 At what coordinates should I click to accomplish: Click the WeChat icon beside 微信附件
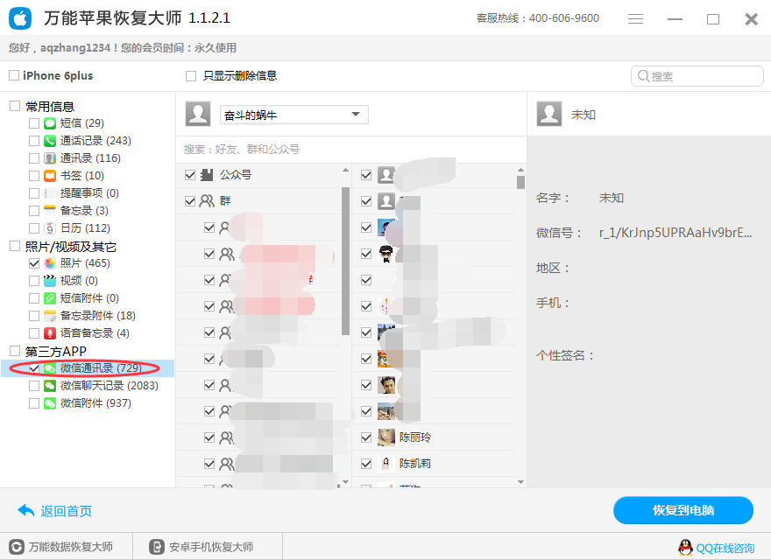coord(50,403)
